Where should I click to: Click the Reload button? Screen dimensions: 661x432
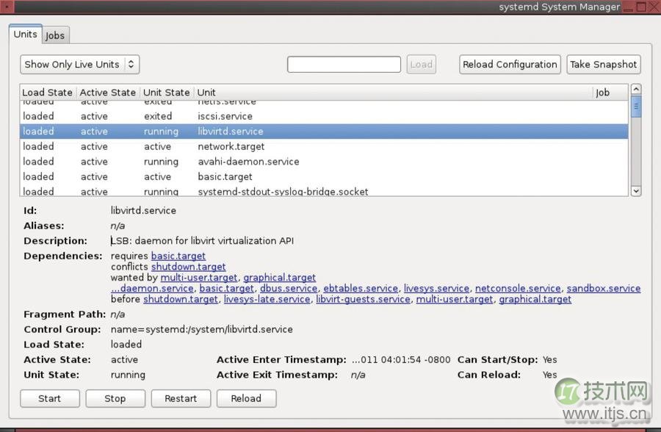(x=246, y=398)
